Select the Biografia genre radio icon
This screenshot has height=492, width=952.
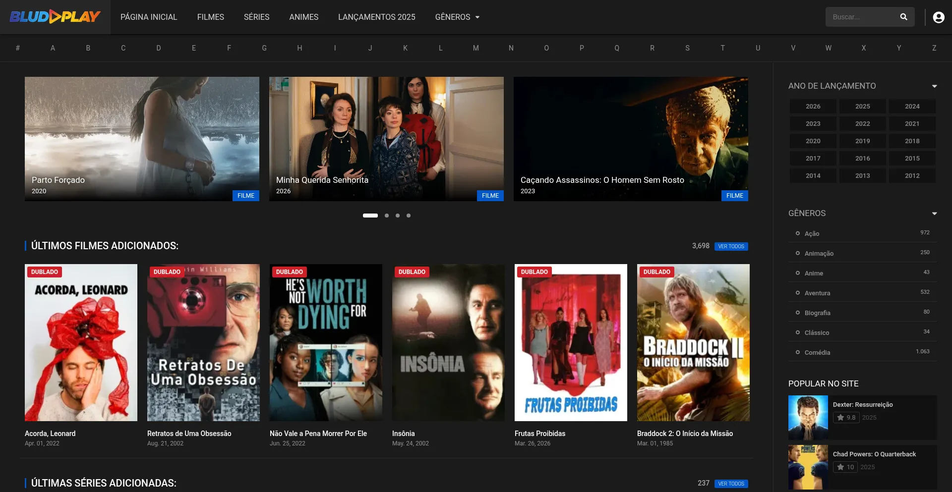pyautogui.click(x=798, y=313)
